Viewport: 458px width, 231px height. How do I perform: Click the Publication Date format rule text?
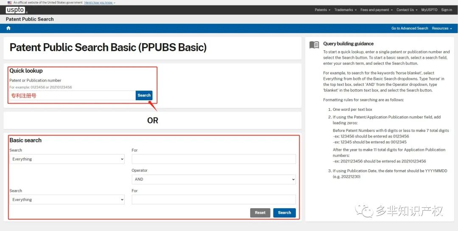pyautogui.click(x=390, y=173)
